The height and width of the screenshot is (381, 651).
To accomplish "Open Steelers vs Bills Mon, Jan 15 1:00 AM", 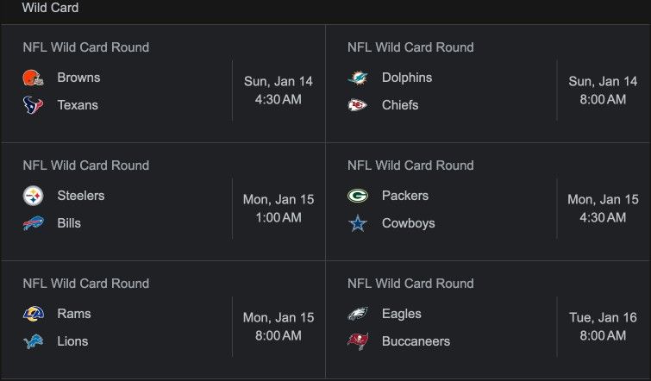I will click(x=163, y=202).
